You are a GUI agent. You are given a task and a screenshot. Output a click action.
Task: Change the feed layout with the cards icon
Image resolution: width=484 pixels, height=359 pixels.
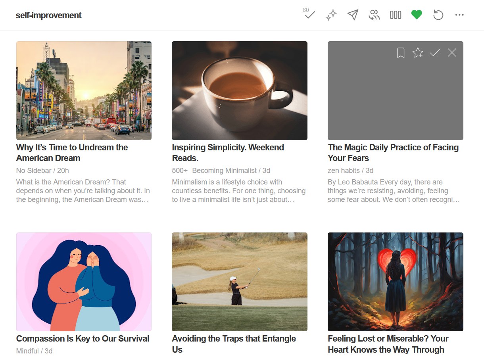pyautogui.click(x=395, y=15)
